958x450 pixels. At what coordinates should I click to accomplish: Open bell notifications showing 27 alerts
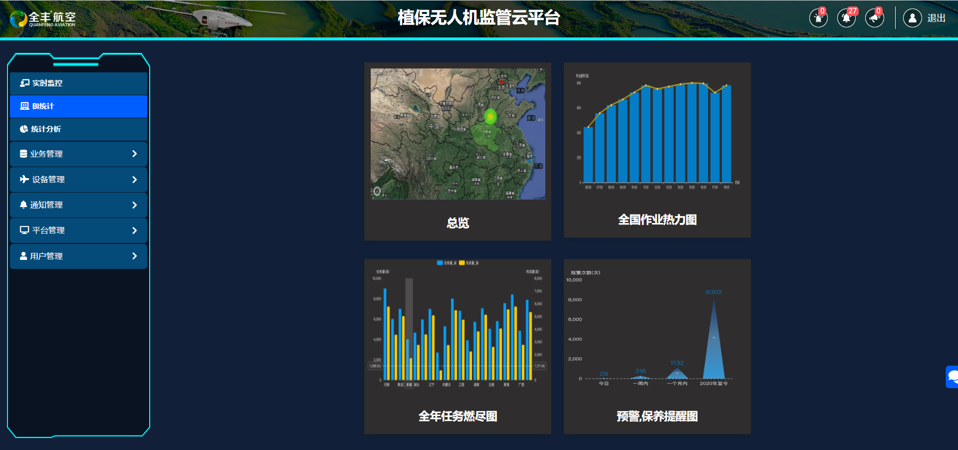(846, 18)
